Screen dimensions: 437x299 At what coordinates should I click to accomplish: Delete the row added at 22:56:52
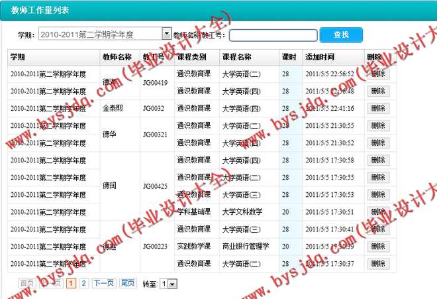pos(378,74)
